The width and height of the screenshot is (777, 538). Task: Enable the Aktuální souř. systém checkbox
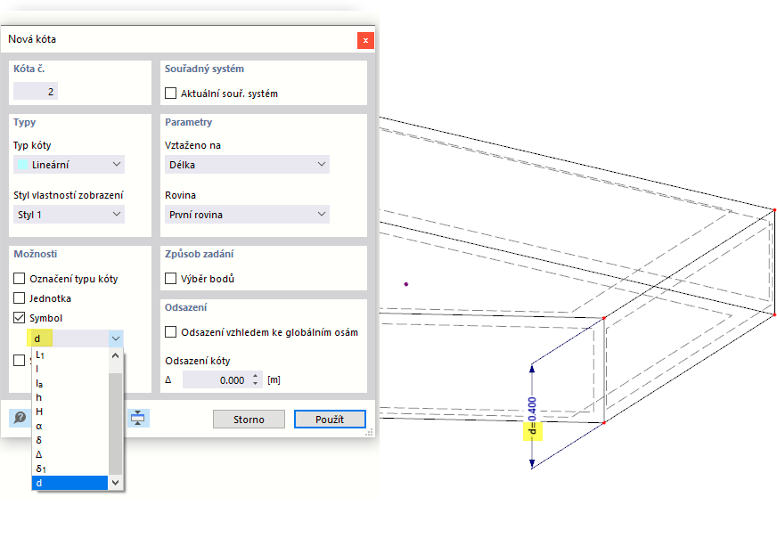[170, 94]
